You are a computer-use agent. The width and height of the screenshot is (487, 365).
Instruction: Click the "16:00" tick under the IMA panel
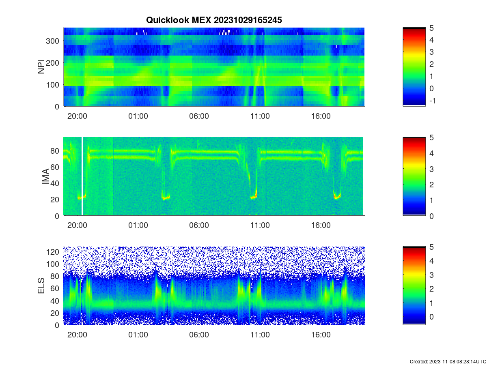tap(321, 225)
